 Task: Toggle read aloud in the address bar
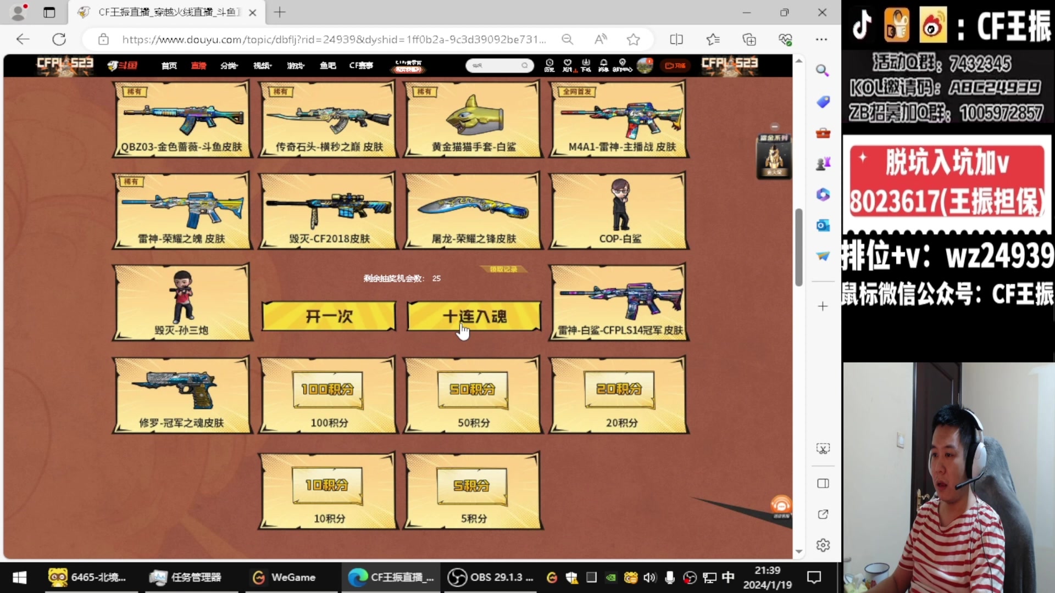(x=601, y=40)
